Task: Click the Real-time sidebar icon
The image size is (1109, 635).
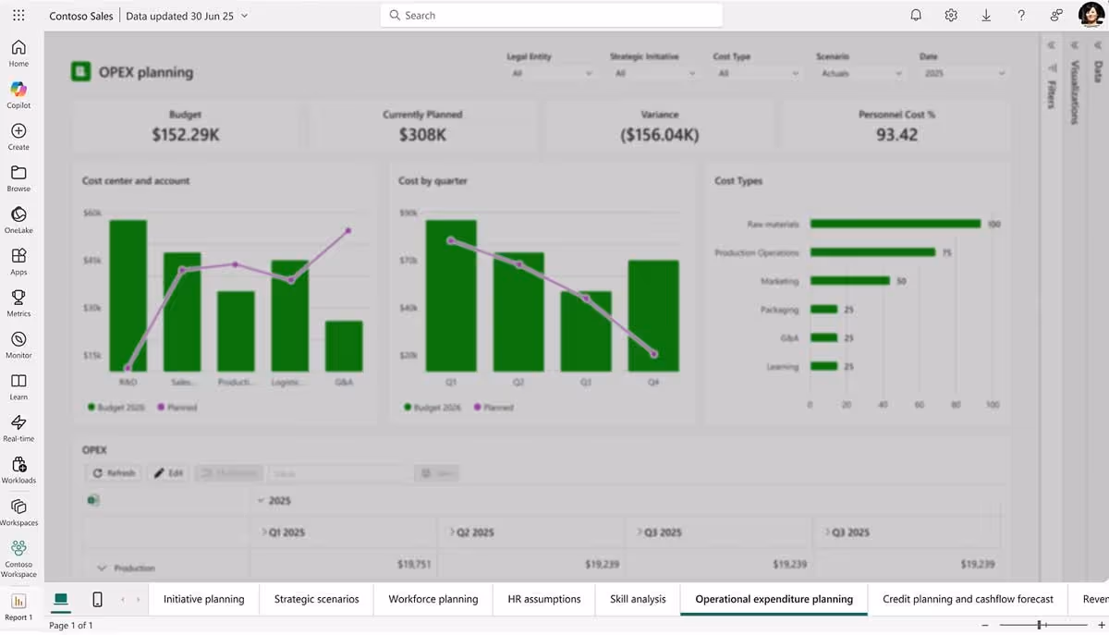Action: [18, 425]
